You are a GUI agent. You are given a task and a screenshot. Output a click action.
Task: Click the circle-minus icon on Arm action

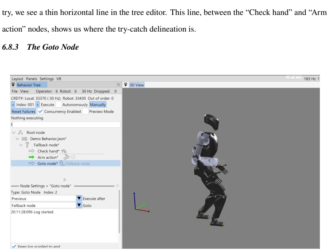click(x=73, y=157)
